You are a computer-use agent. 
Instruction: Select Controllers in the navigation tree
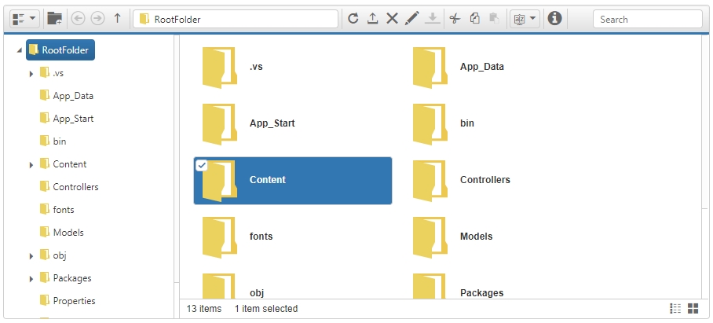tap(75, 187)
